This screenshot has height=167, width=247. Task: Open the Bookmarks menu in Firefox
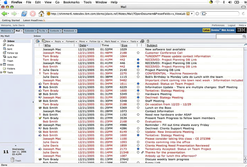[71, 2]
